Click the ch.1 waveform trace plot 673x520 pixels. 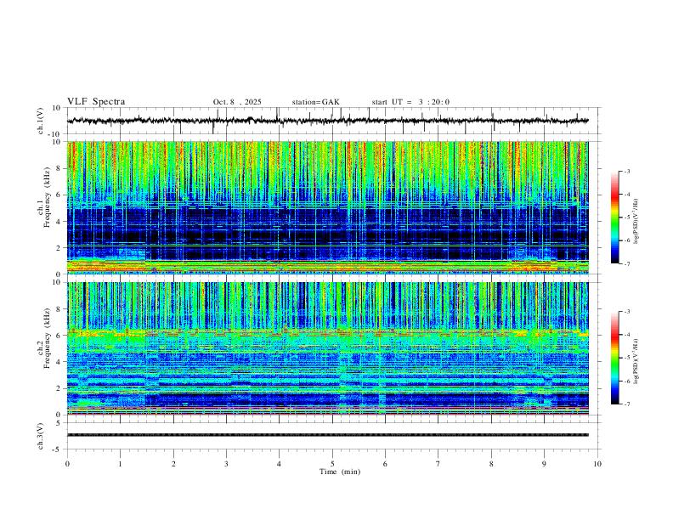point(328,121)
